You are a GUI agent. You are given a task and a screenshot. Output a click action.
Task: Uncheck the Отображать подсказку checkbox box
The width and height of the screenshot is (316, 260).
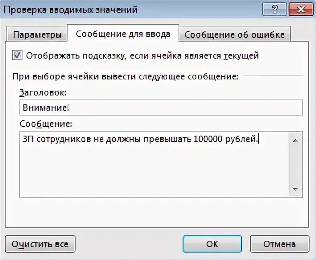(17, 55)
